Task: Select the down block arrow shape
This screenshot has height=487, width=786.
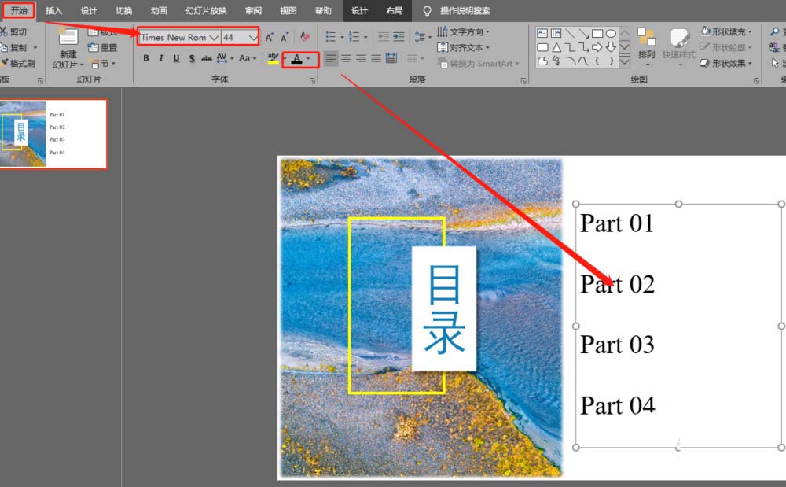Action: [611, 47]
